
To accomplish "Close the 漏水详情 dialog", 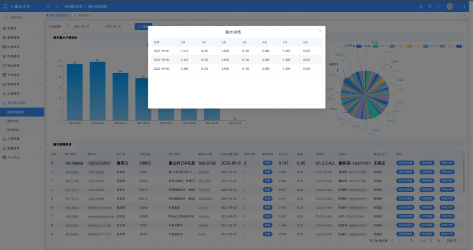I will tap(320, 31).
